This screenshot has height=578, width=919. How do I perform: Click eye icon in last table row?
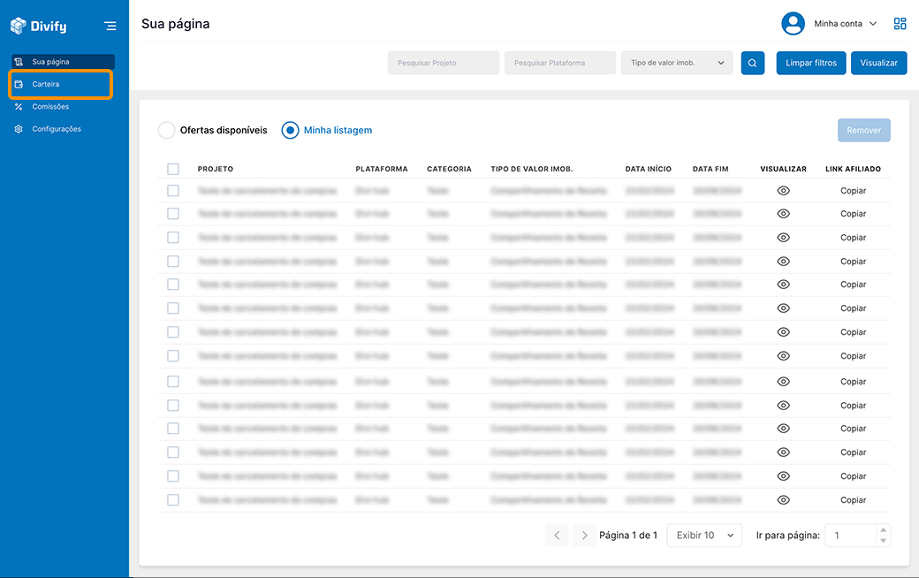point(783,500)
